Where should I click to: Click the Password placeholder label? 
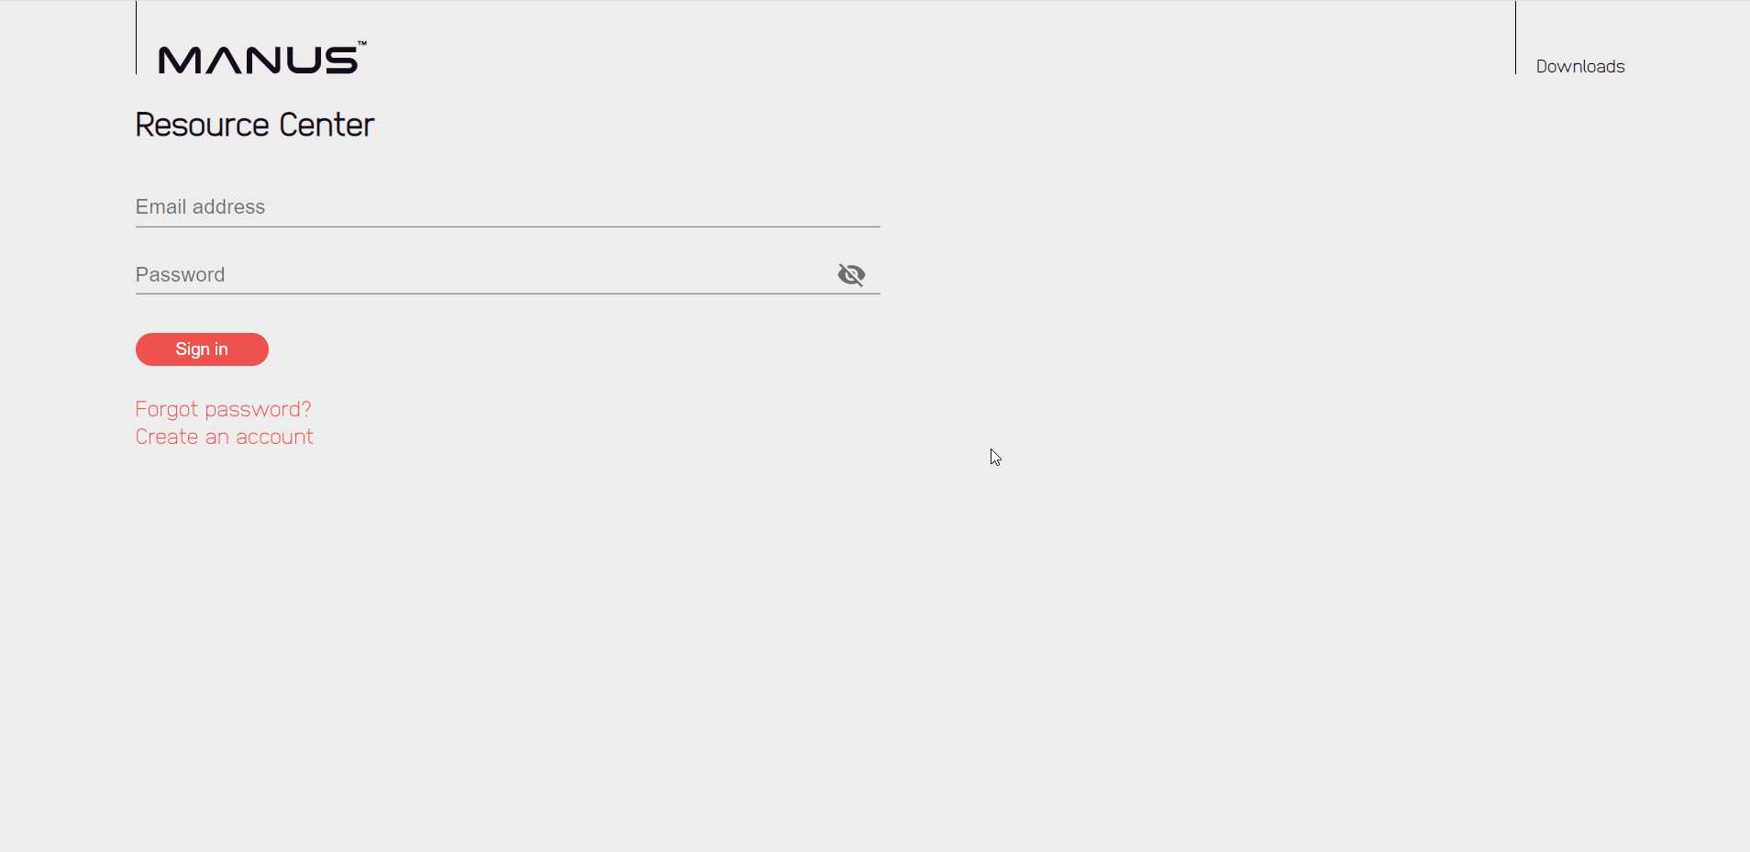(x=180, y=274)
